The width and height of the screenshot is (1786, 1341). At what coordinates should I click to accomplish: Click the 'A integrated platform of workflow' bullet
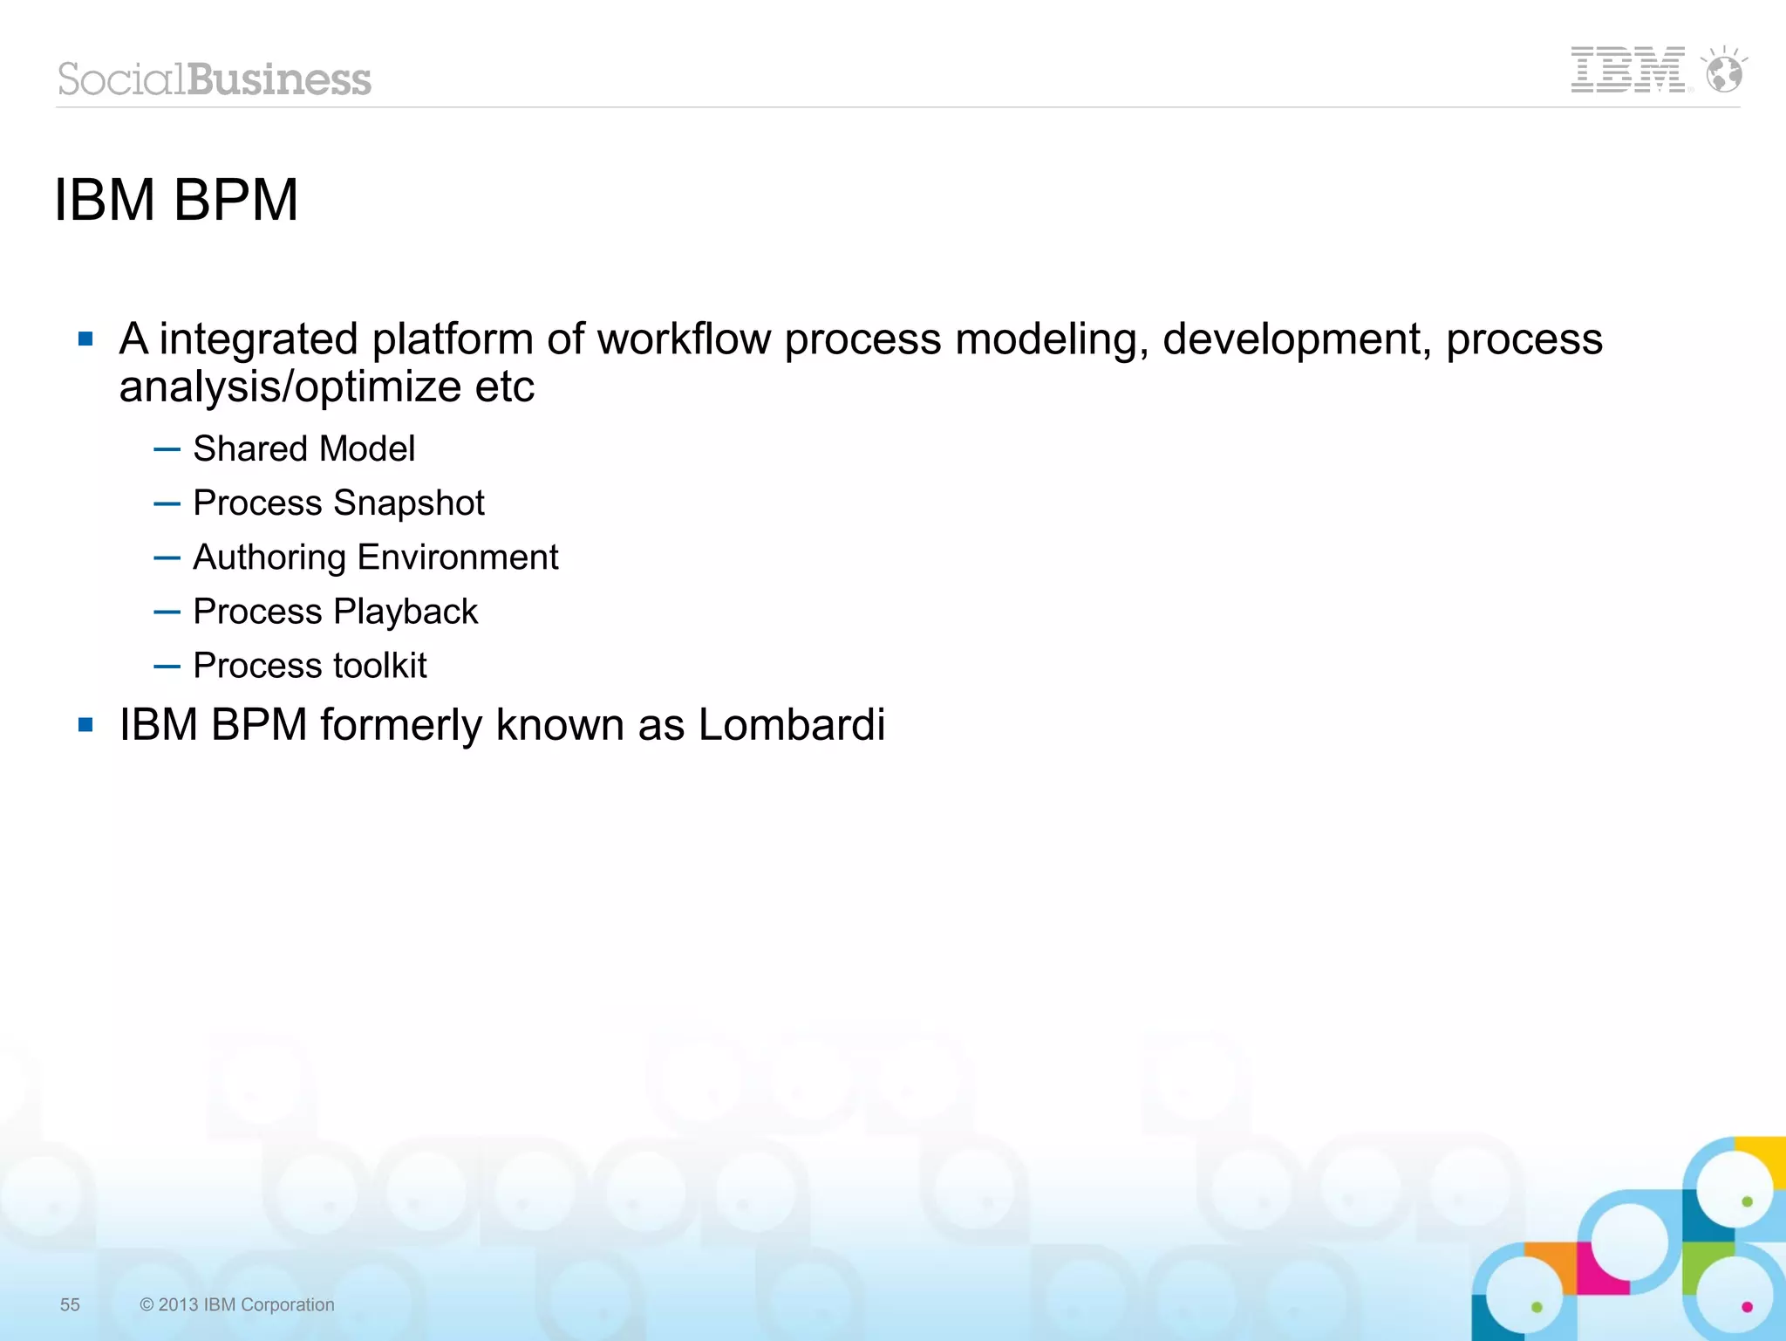861,362
